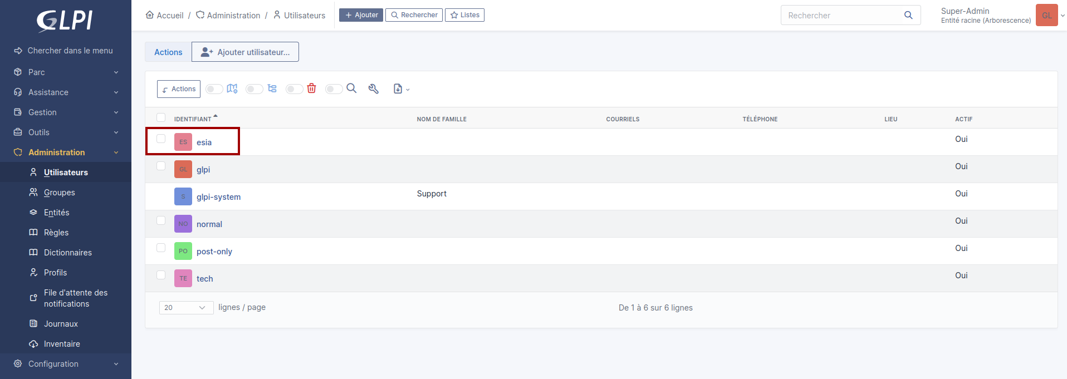Toggle the switch next to the tree icon

click(x=254, y=89)
